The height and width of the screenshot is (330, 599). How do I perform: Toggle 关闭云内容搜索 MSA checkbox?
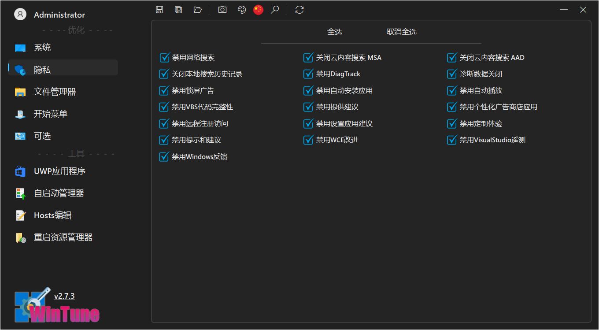308,57
